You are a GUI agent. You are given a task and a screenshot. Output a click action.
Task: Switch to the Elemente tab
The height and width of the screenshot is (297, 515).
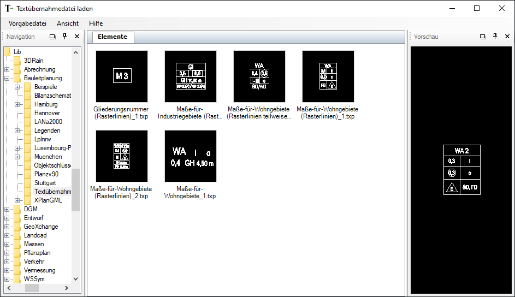coord(113,37)
